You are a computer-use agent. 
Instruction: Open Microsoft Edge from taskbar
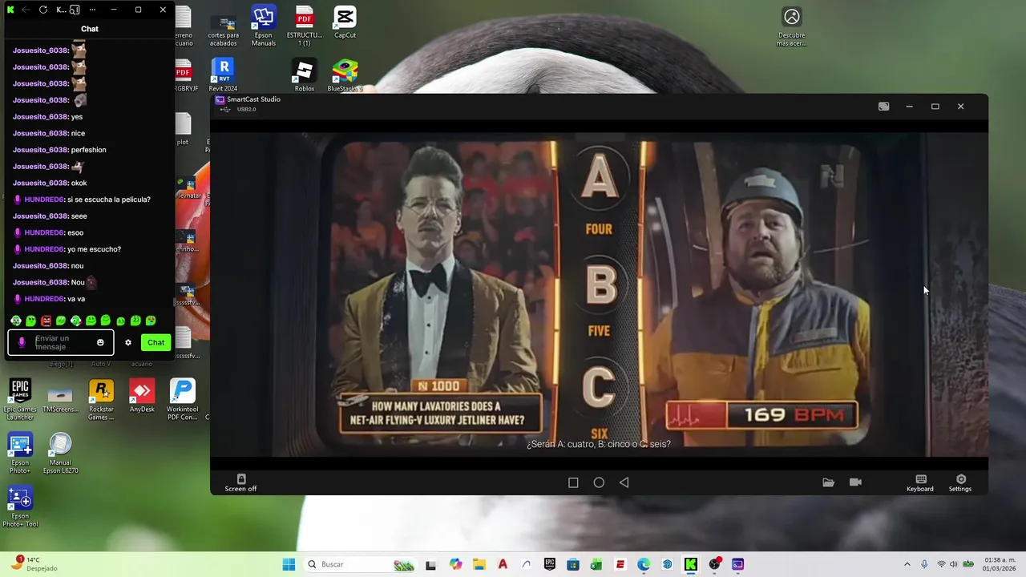coord(644,564)
